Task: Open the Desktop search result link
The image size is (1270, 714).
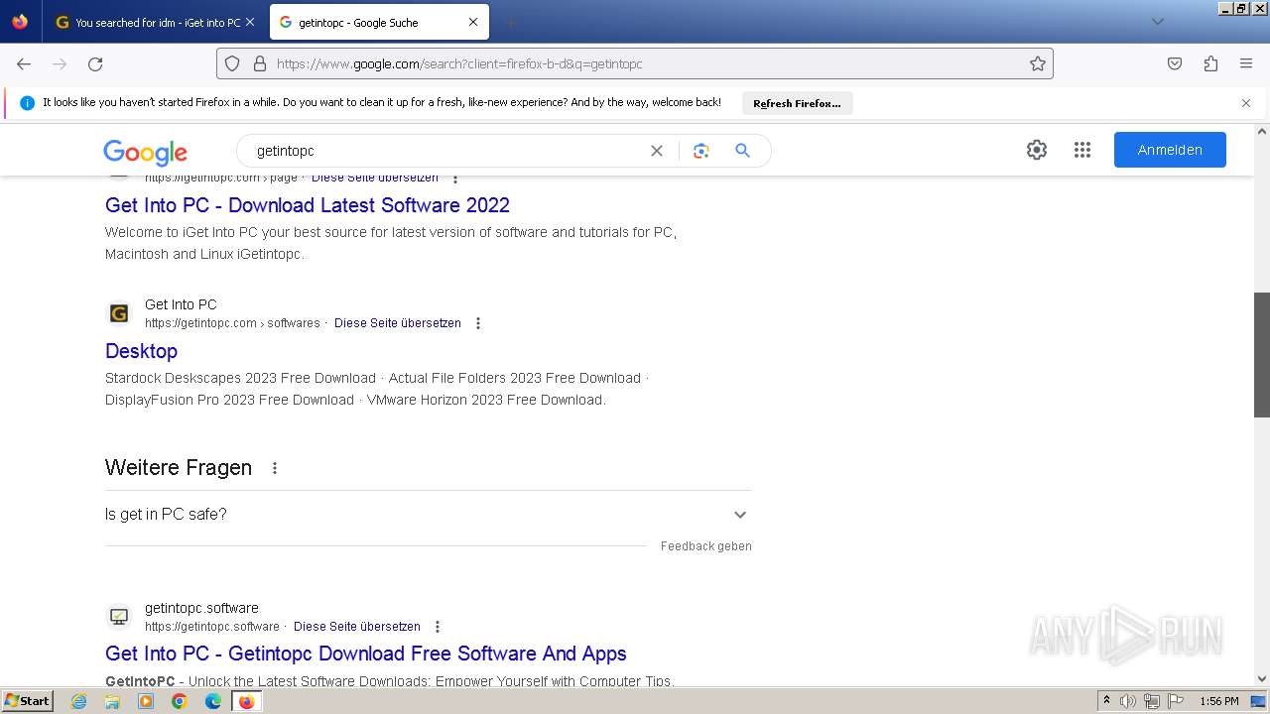Action: [141, 351]
